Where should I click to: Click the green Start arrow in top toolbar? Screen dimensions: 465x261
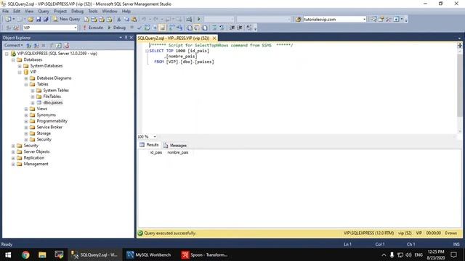(x=198, y=20)
